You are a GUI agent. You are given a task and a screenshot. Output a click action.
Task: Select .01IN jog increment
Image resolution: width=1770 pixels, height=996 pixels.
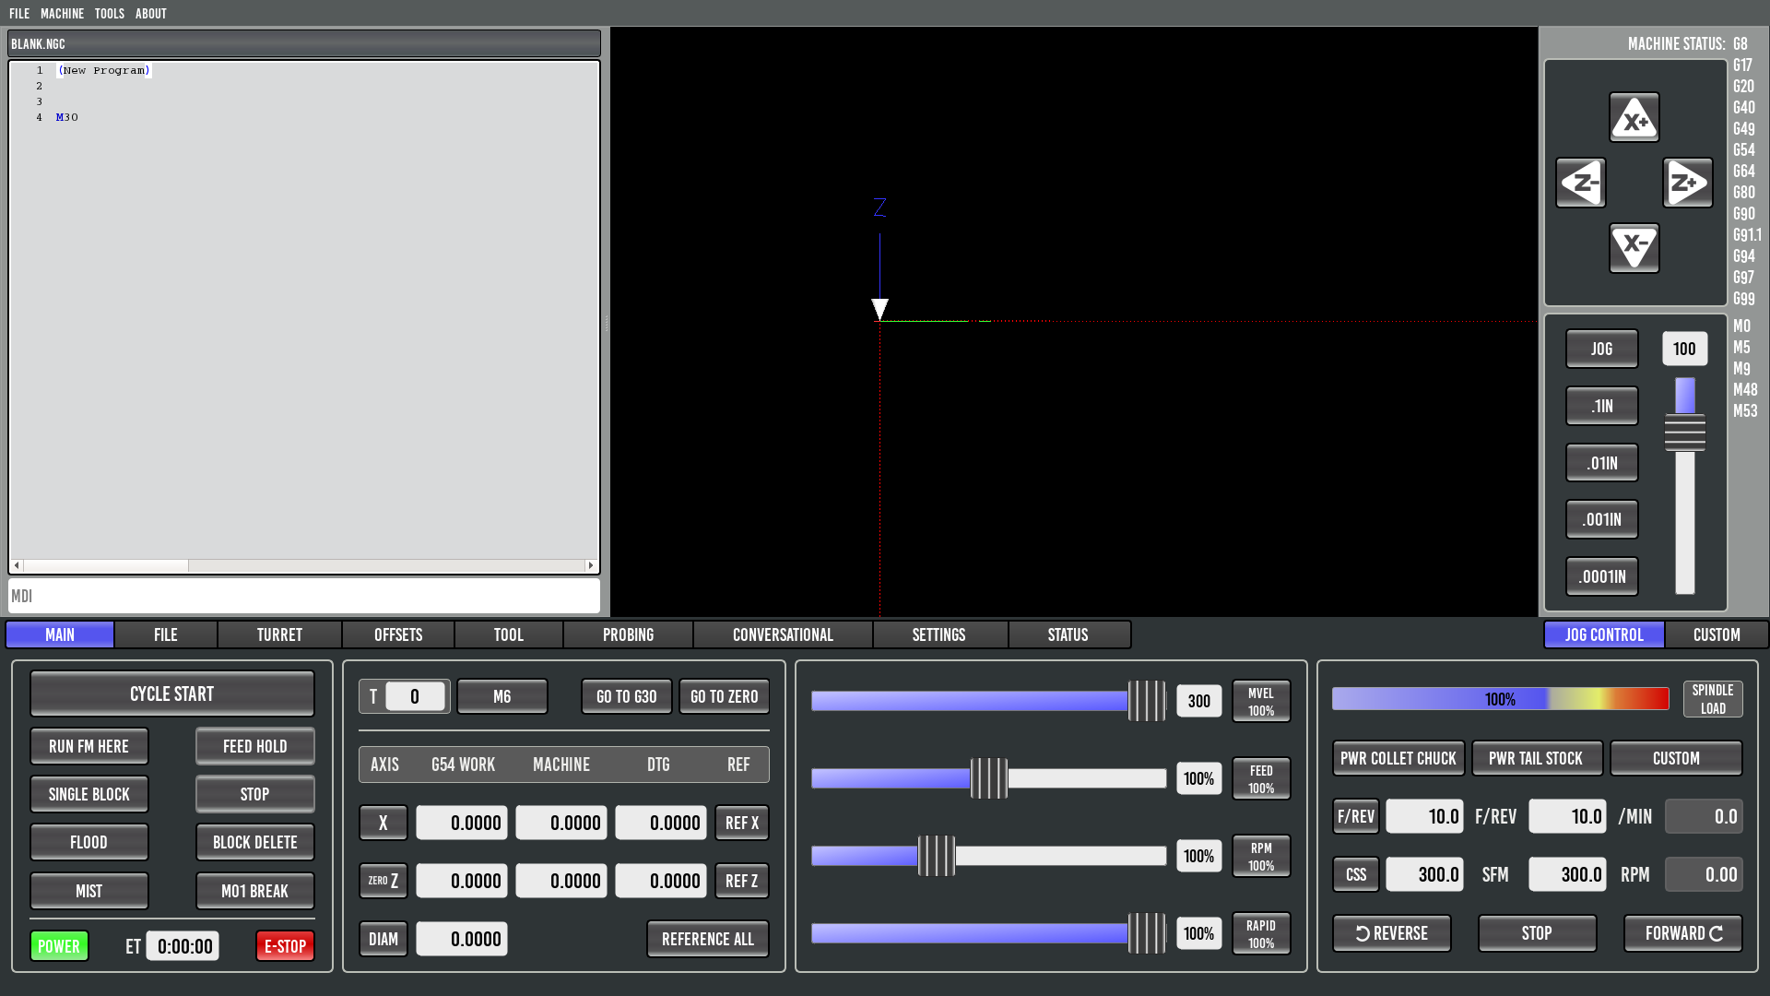click(x=1602, y=463)
